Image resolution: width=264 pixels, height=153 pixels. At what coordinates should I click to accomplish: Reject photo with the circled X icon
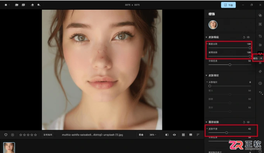[13, 135]
